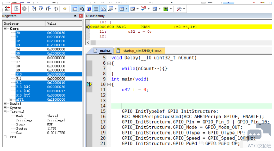Expand the Banked register group
The image size is (274, 151).
[x=5, y=103]
